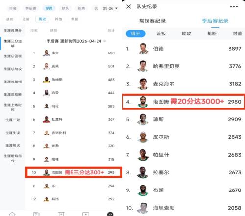Tap the home icon in bottom bar
245x216 pixels.
coord(12,214)
